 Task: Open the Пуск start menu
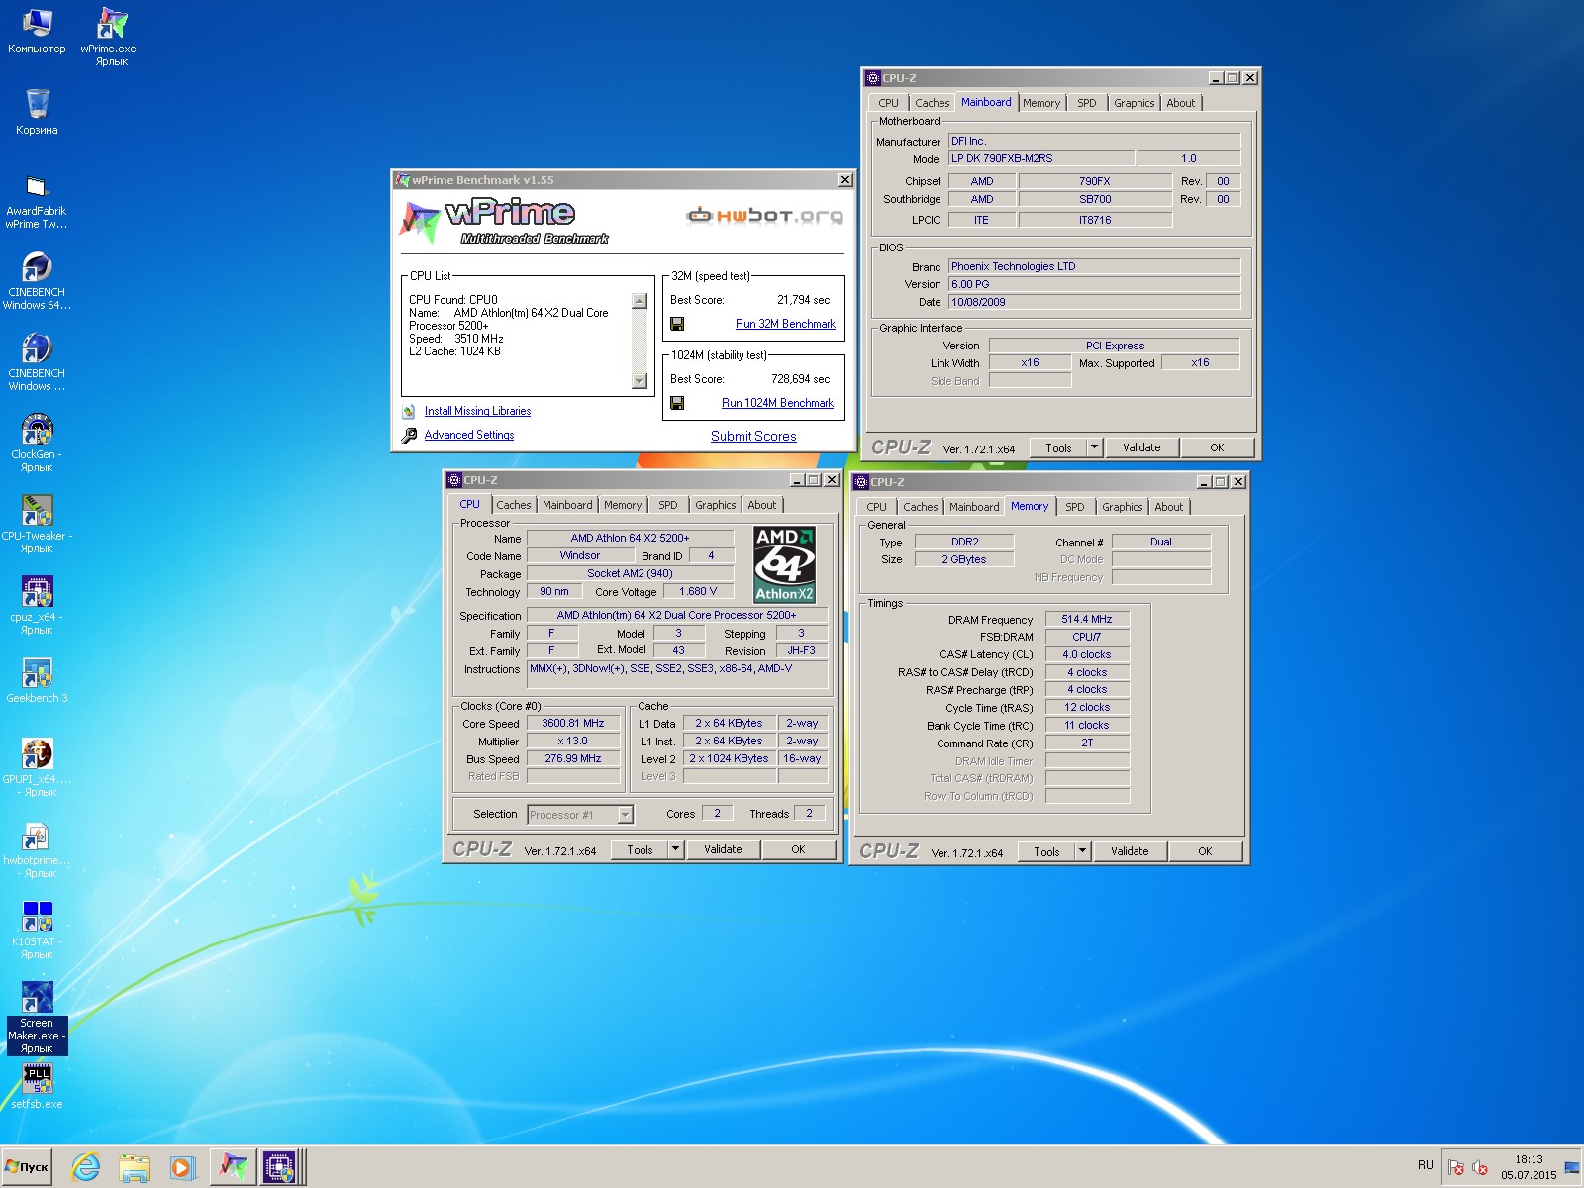tap(27, 1167)
